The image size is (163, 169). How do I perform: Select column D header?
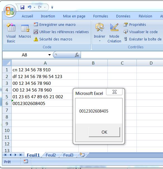pyautogui.click(x=150, y=63)
